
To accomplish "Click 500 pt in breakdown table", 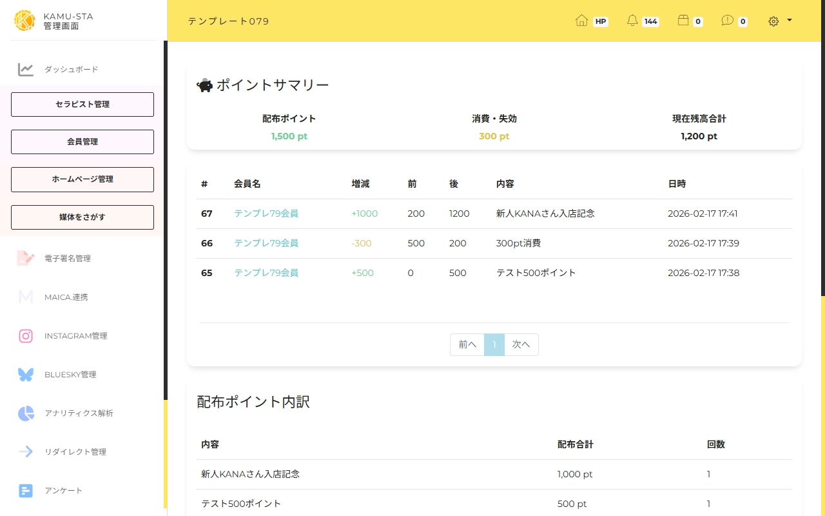I will [572, 504].
